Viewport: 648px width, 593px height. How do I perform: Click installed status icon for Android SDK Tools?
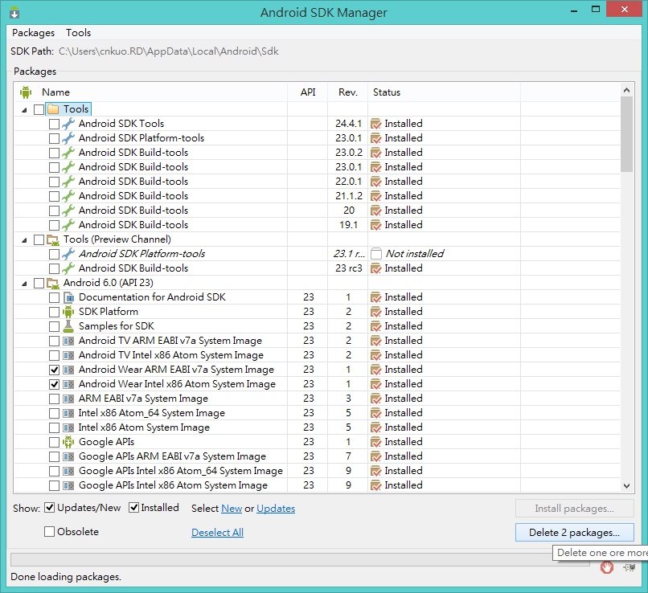(375, 124)
